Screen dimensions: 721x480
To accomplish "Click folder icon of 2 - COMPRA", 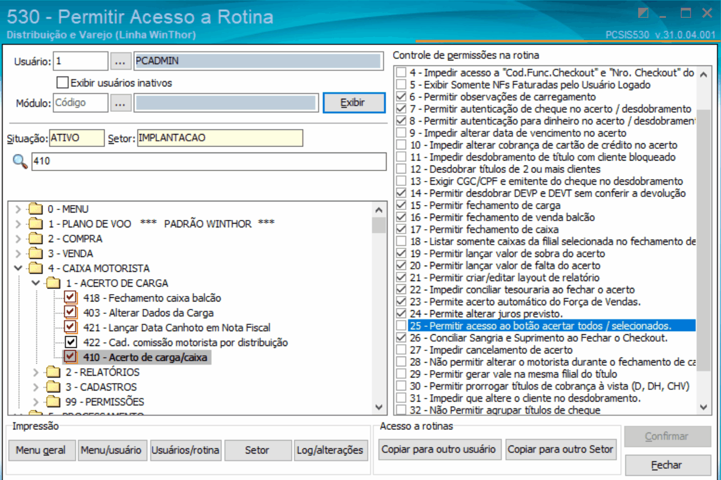I will click(x=35, y=238).
